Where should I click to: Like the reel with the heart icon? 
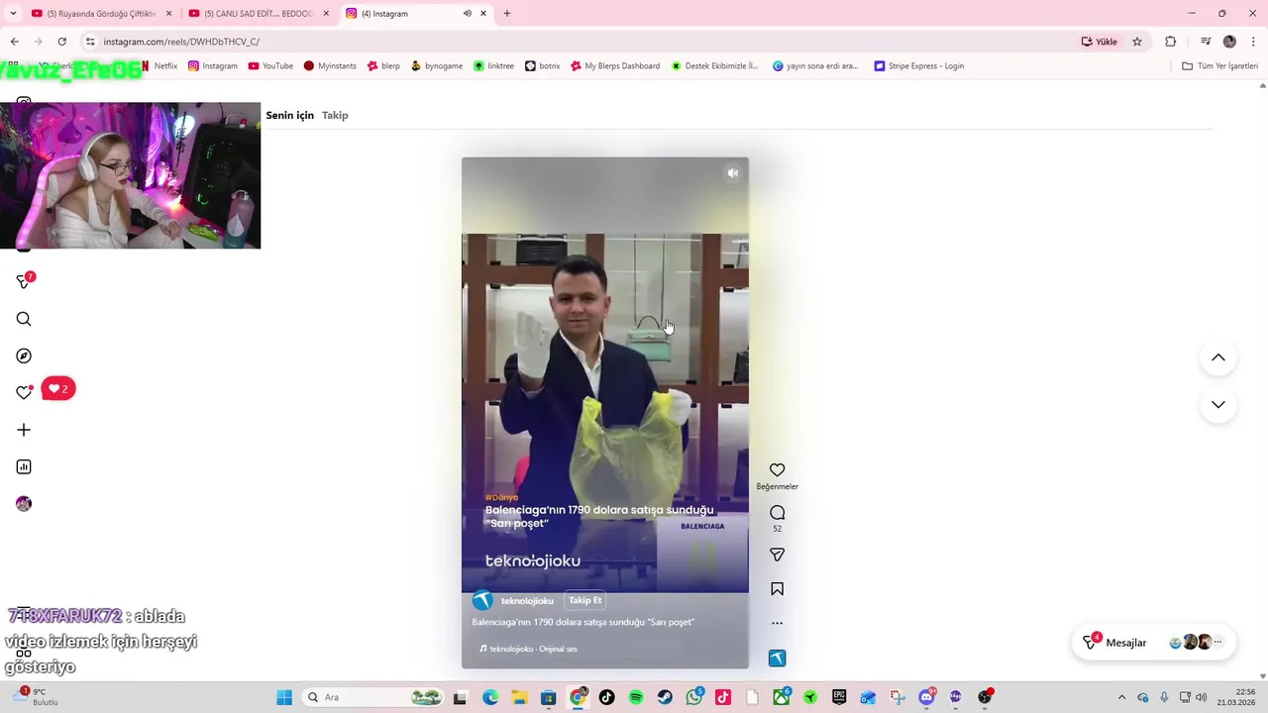click(777, 470)
